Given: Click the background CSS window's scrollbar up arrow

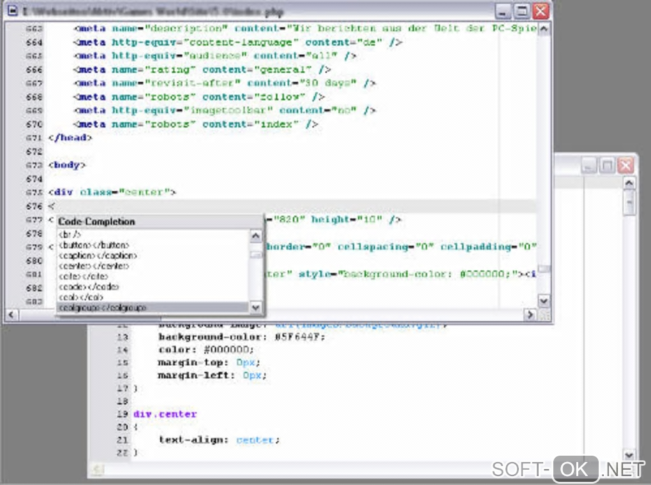Looking at the screenshot, I should click(x=629, y=183).
